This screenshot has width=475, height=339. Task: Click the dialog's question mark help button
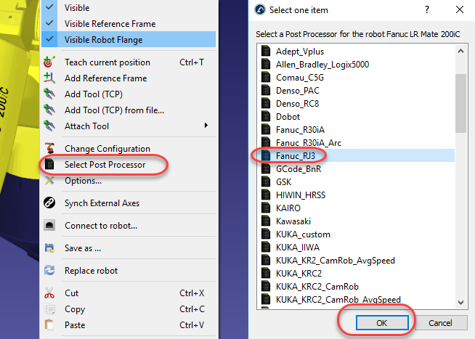pyautogui.click(x=426, y=11)
